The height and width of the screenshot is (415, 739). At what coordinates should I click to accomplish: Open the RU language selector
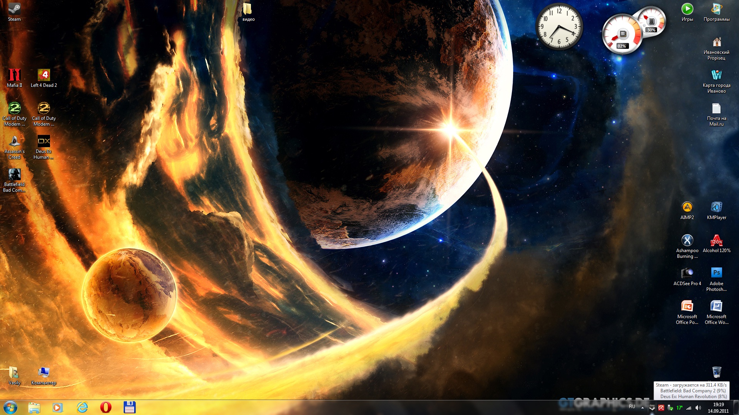coord(632,407)
